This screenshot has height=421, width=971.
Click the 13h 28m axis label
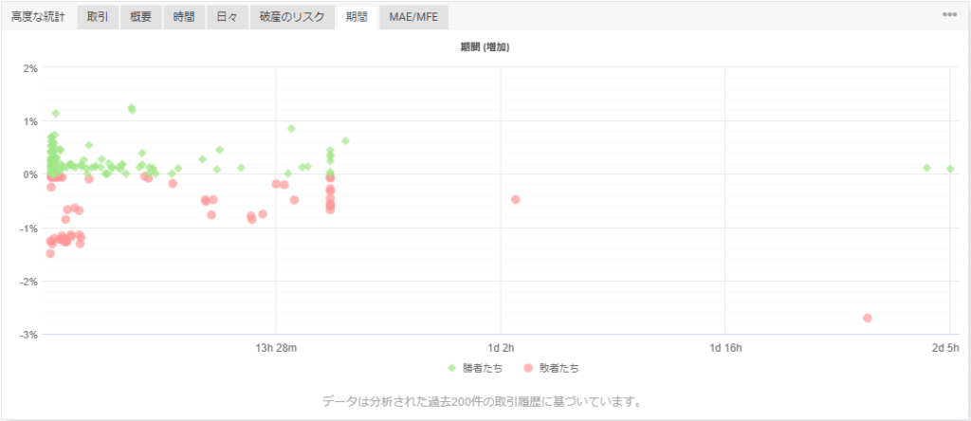pos(276,347)
